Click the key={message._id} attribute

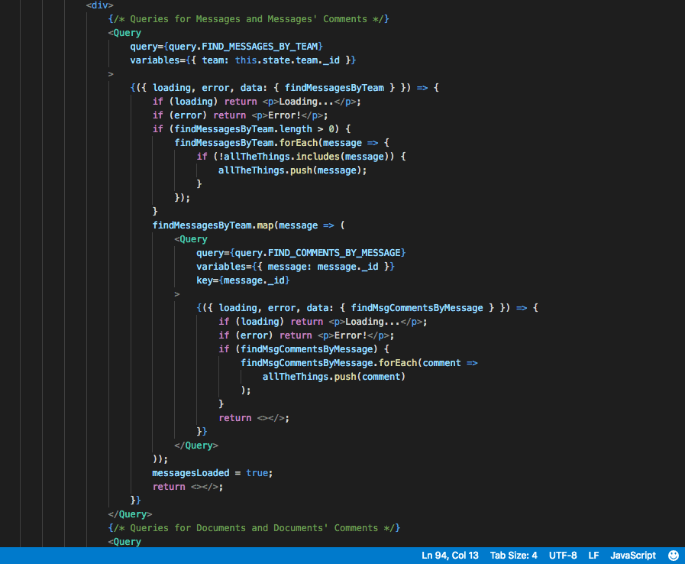pyautogui.click(x=243, y=280)
